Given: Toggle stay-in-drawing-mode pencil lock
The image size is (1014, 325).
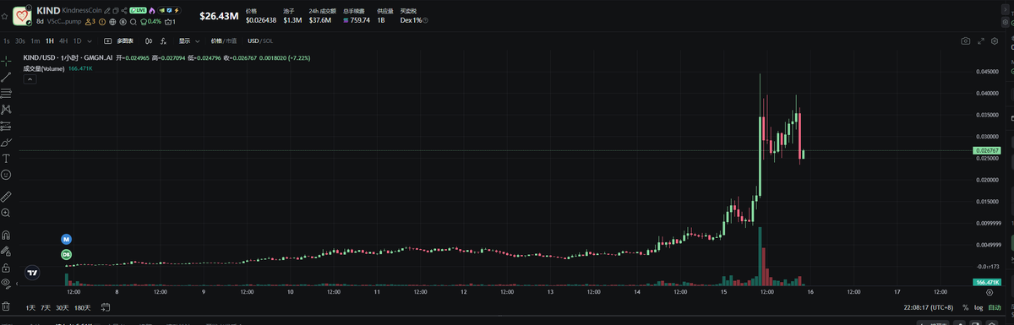Looking at the screenshot, I should point(6,251).
